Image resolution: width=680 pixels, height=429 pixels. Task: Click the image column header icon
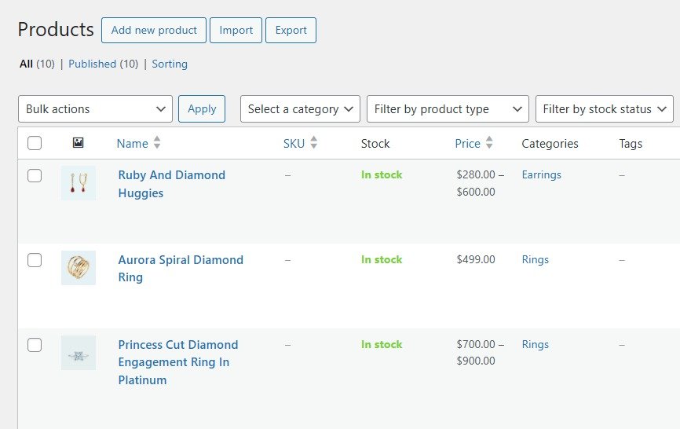[78, 143]
